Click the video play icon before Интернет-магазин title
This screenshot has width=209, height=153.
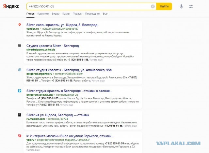[28, 136]
